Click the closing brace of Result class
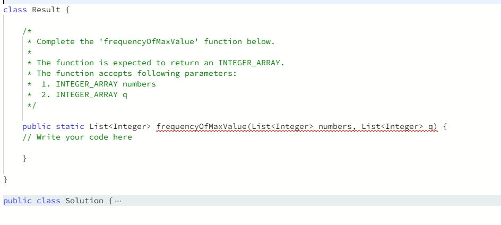Screen dimensions: 501x225 [5, 179]
